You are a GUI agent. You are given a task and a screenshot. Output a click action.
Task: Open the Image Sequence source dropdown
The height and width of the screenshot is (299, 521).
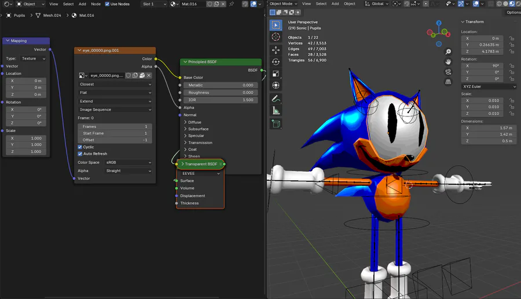115,110
